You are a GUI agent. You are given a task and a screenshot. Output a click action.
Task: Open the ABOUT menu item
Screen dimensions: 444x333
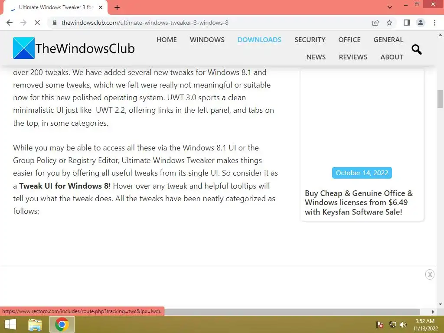pos(392,57)
